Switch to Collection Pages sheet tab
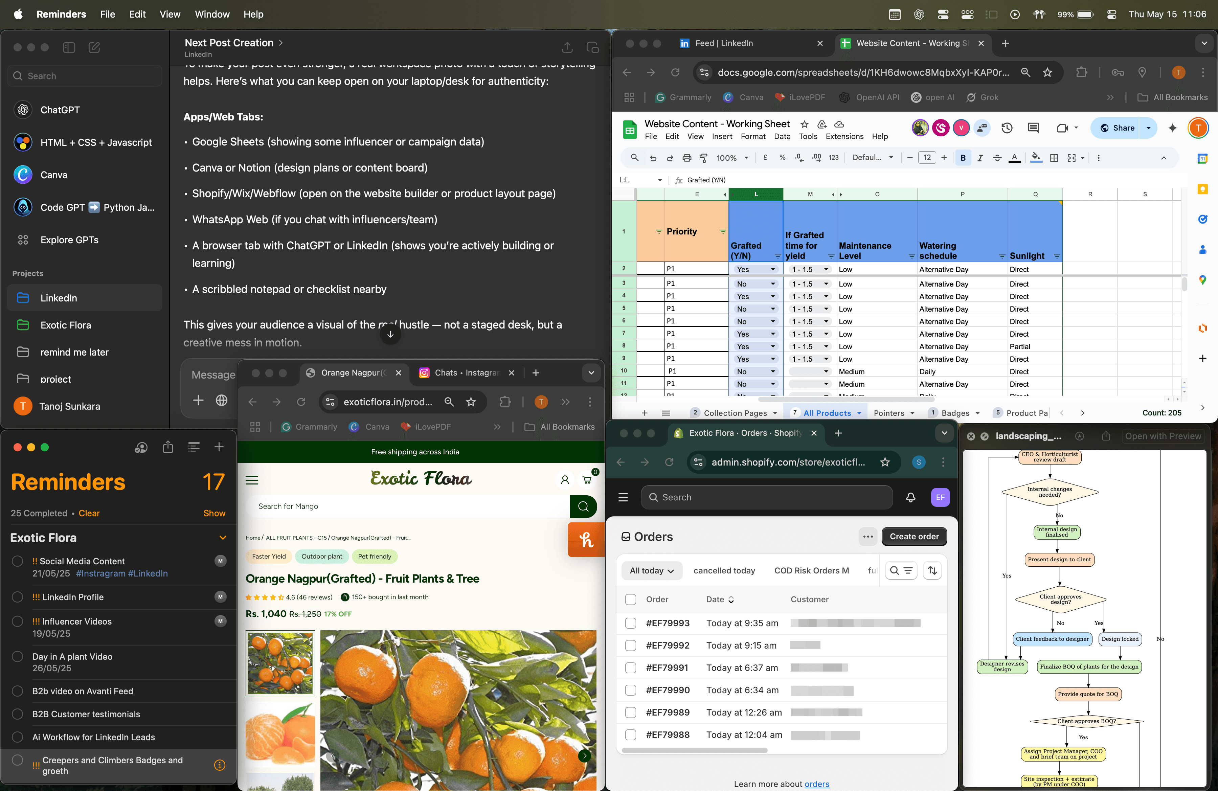Screen dimensions: 1218x791 [x=735, y=413]
